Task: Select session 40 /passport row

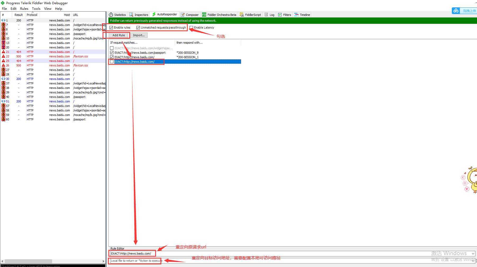Action: point(53,97)
